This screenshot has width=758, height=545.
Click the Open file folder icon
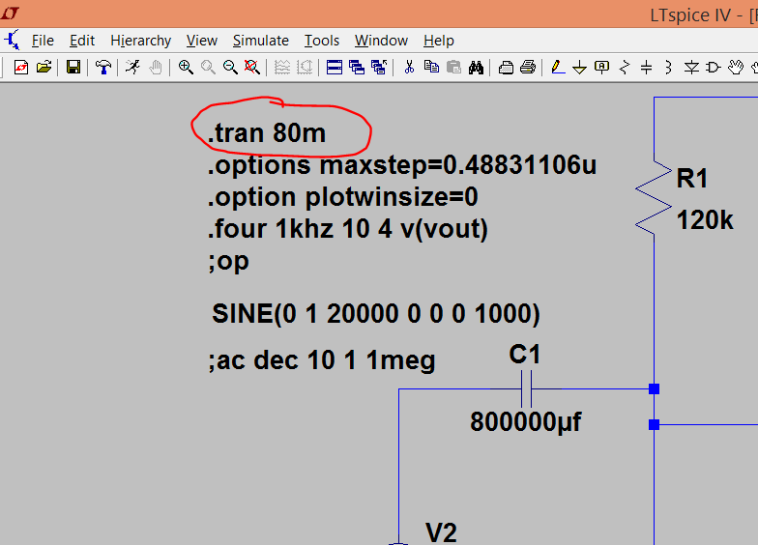[44, 68]
